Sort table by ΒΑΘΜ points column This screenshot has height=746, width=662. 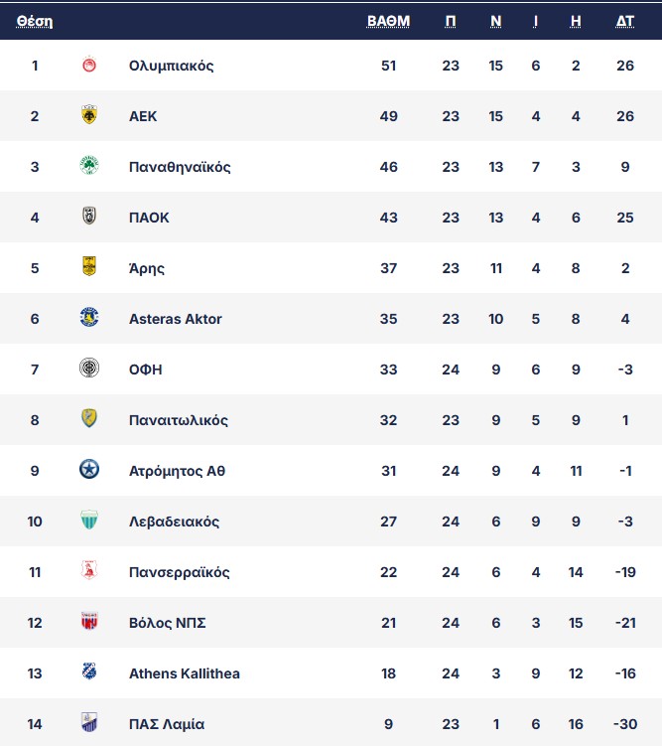click(388, 20)
